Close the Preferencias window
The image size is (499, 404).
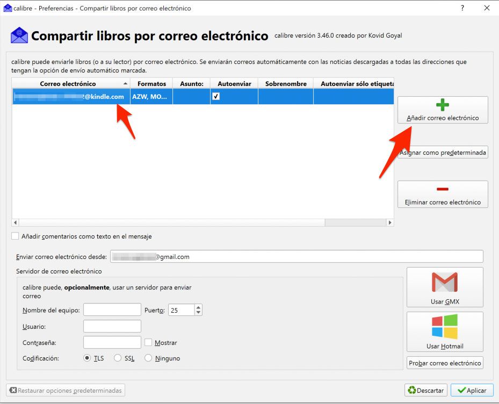(487, 8)
